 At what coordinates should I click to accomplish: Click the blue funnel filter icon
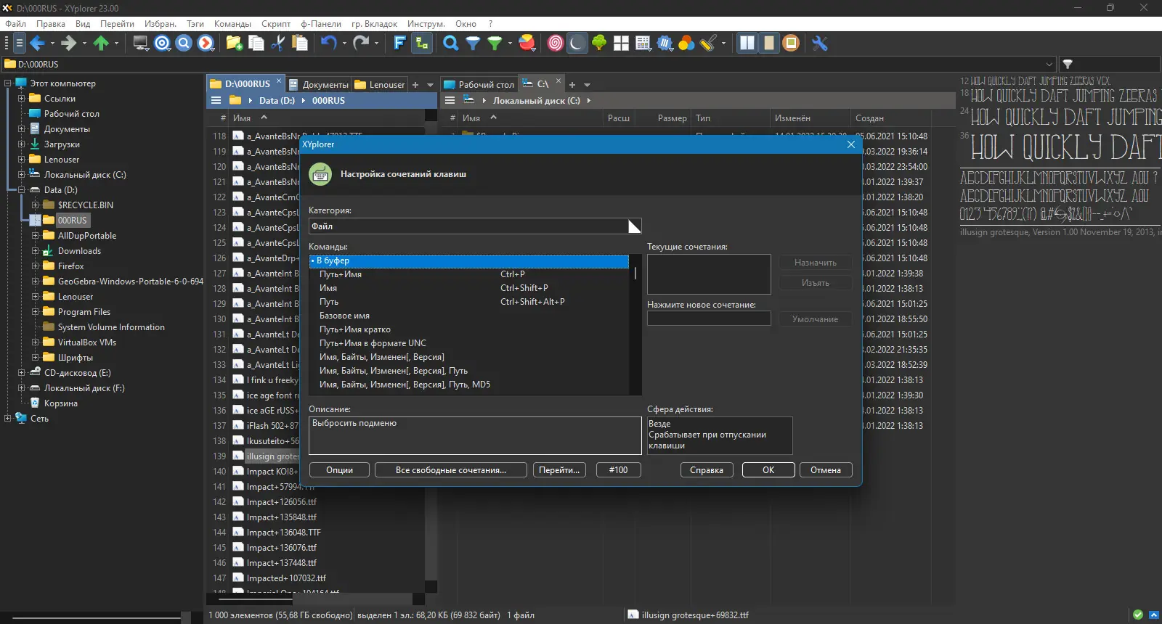[x=473, y=44]
